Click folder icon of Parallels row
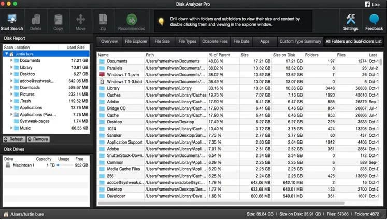The image size is (387, 220). 102,68
